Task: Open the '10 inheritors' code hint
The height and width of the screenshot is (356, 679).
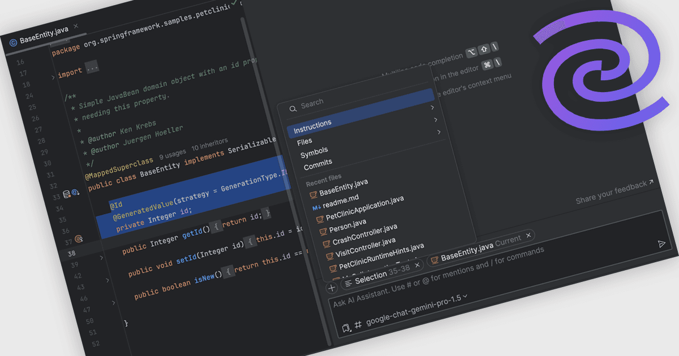Action: pyautogui.click(x=209, y=145)
